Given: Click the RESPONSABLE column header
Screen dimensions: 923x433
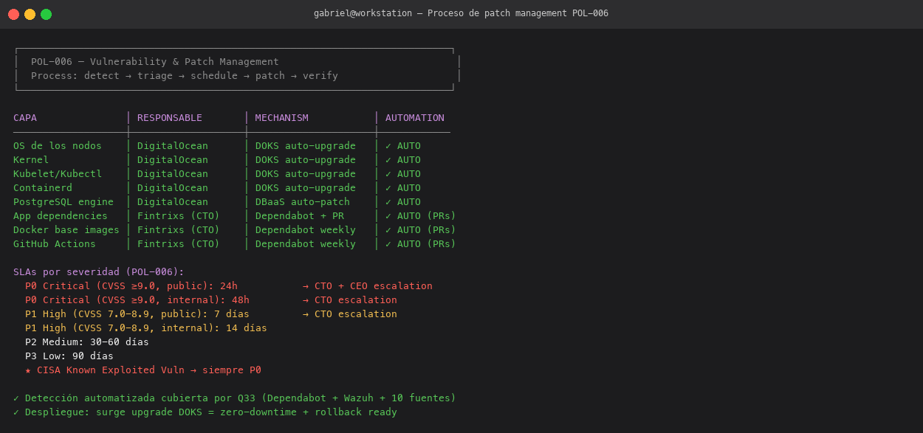Looking at the screenshot, I should (170, 118).
